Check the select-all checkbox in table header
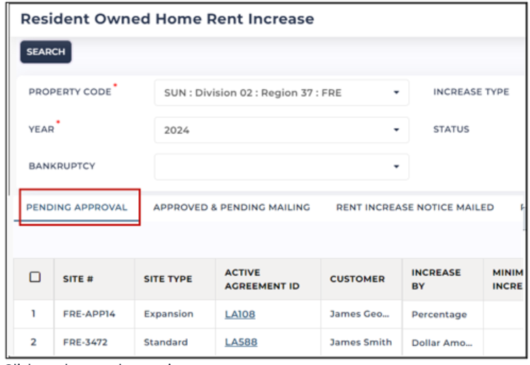530x365 pixels. coord(35,277)
